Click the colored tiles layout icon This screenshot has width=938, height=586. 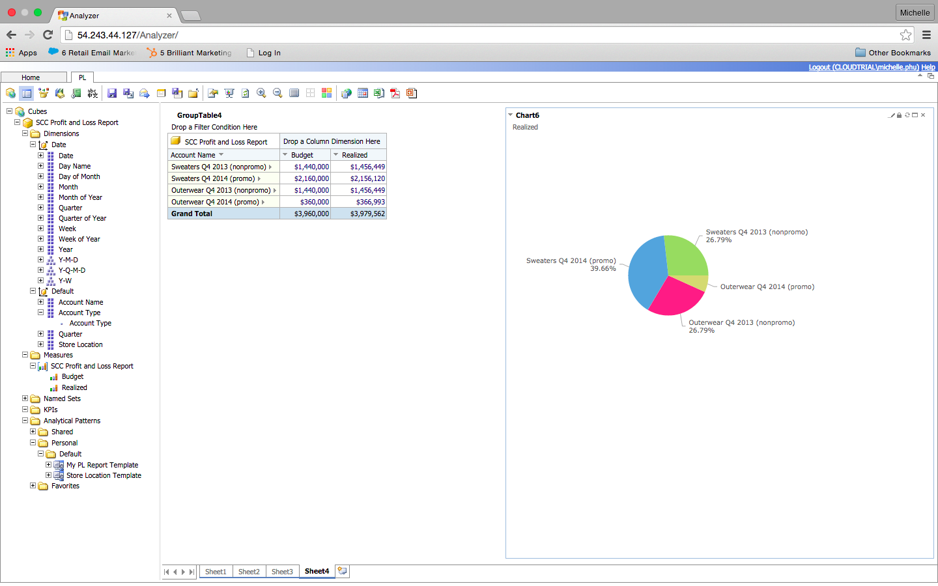click(x=326, y=93)
